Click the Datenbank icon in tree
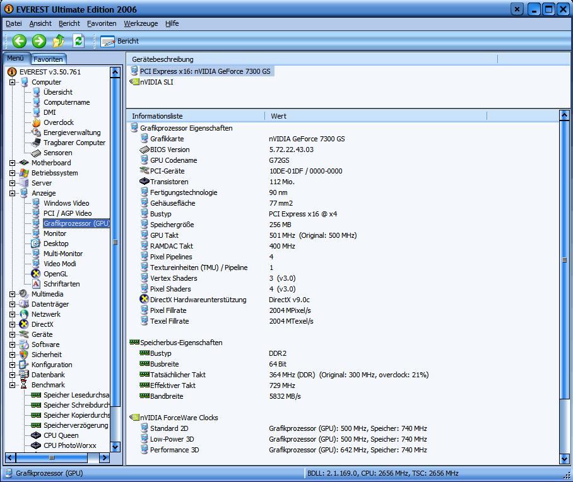 point(24,375)
